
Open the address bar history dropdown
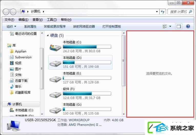157,12
